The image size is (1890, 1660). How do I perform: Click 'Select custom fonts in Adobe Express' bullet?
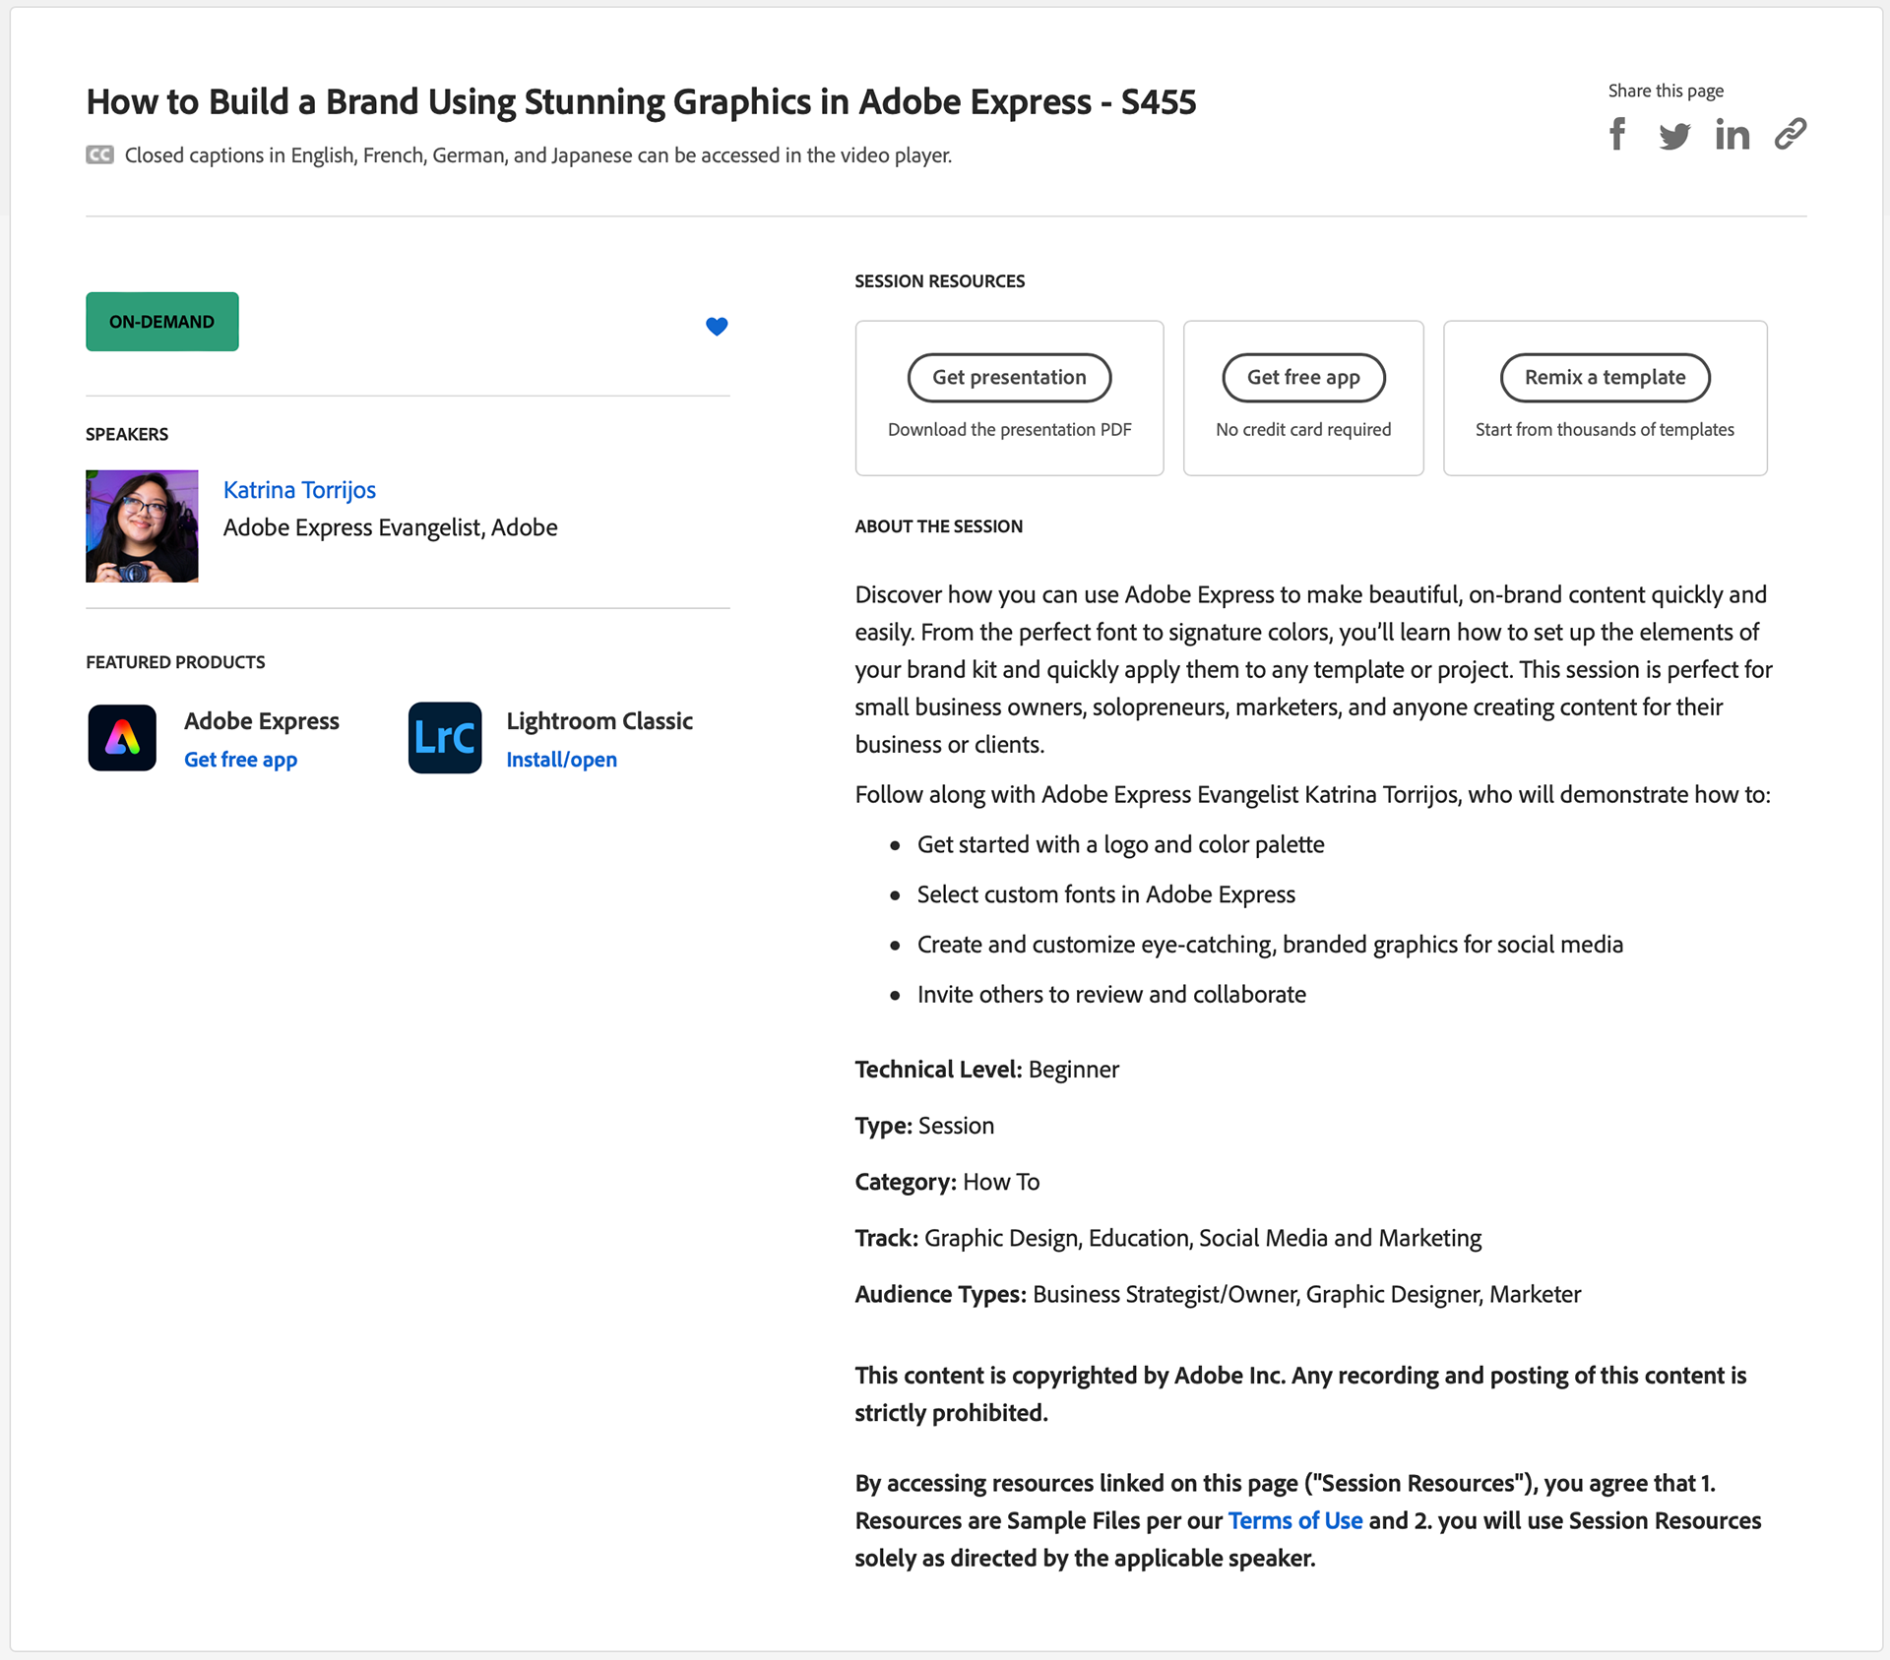tap(1105, 894)
